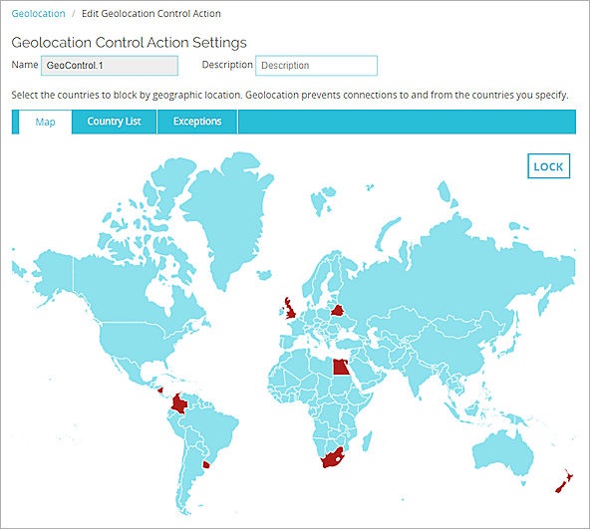The height and width of the screenshot is (530, 594).
Task: Focus the Description text field
Action: coord(316,66)
